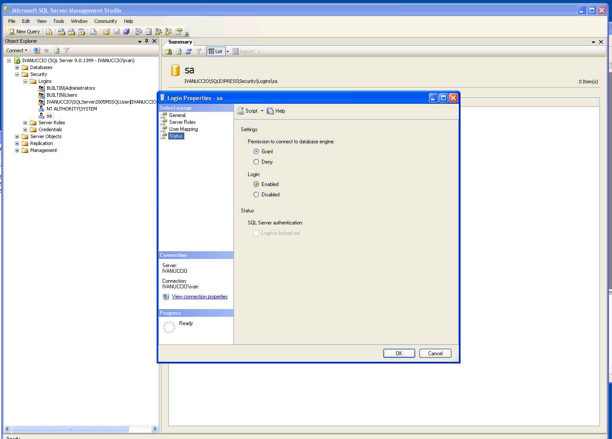Viewport: 612px width, 439px height.
Task: Click the Help button in Login Properties
Action: (x=276, y=111)
